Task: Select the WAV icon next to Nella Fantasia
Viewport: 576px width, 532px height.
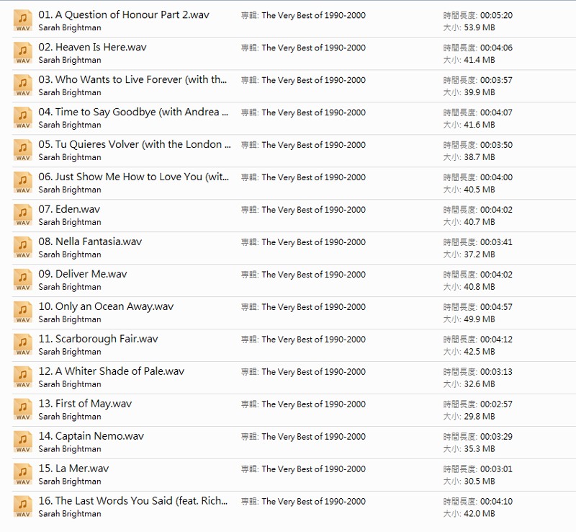Action: pyautogui.click(x=23, y=248)
